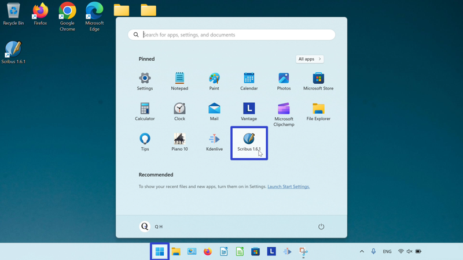
Task: Open the Calendar app
Action: point(249,81)
